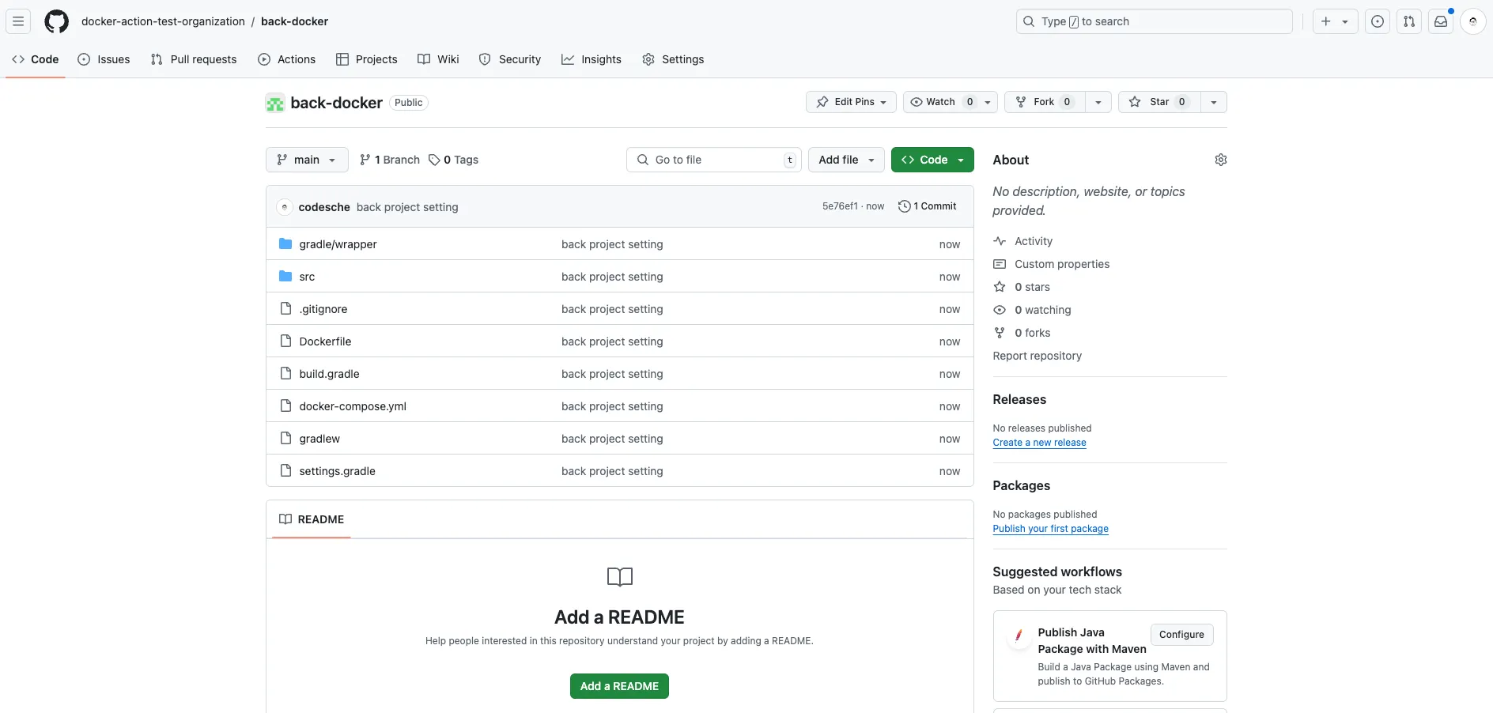Open the build.gradle file

point(329,374)
